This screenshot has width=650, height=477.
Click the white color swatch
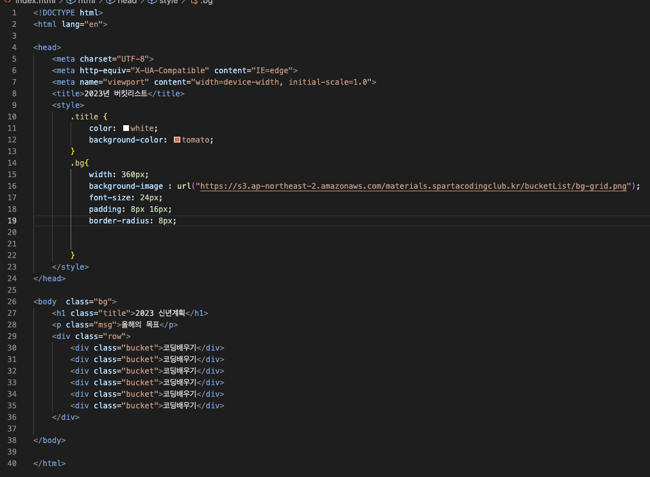[x=126, y=128]
